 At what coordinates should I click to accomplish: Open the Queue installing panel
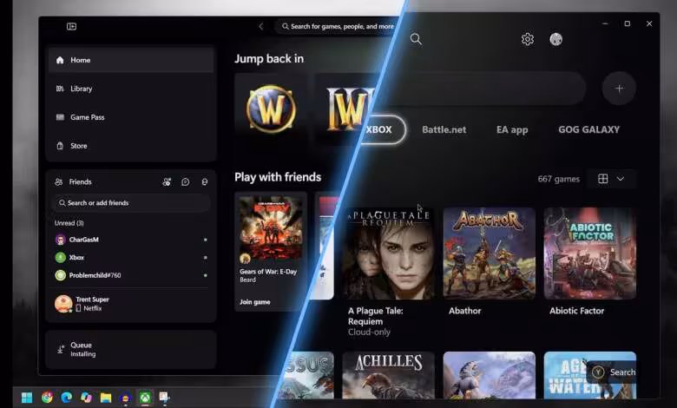pyautogui.click(x=131, y=349)
